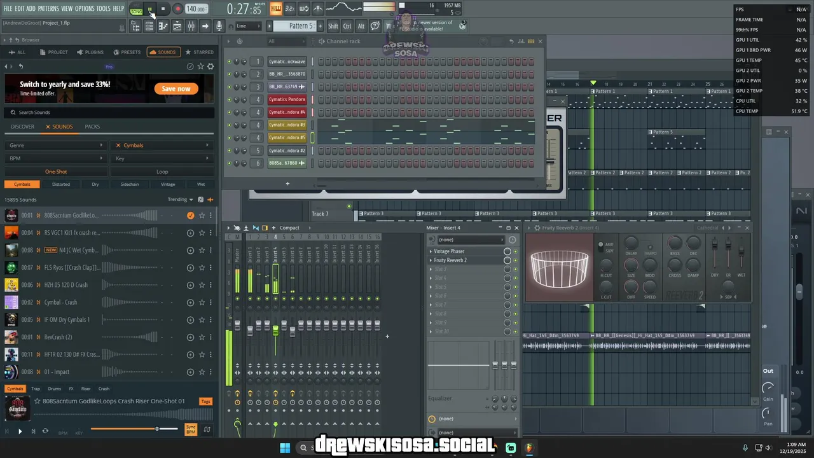Expand the Genre filter dropdown
Screen dimensions: 814x458
(55, 145)
